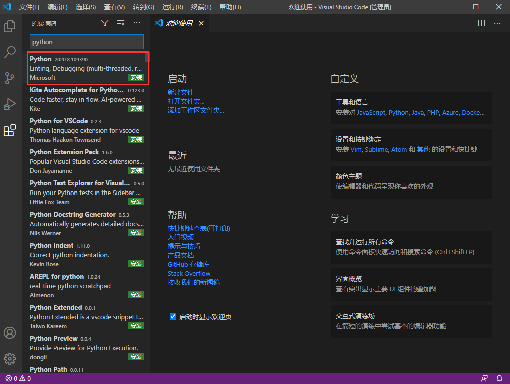Image resolution: width=510 pixels, height=384 pixels.
Task: Open the 选择(S) menu
Action: coord(86,7)
